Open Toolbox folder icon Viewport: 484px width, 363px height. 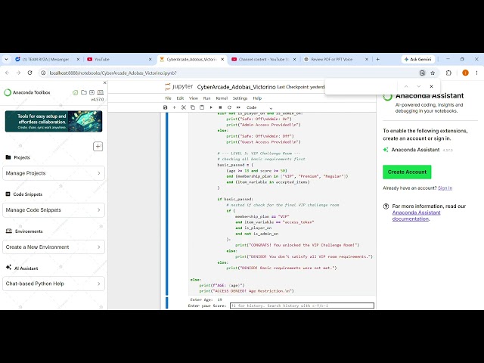(x=84, y=92)
